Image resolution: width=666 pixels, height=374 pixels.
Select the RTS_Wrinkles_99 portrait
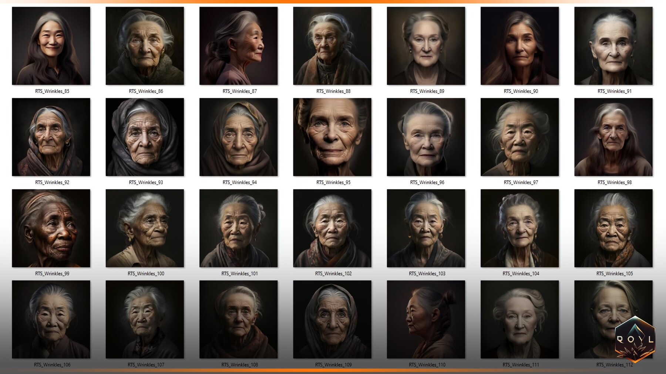[x=51, y=228]
